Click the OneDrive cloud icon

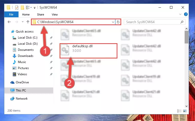12,82
